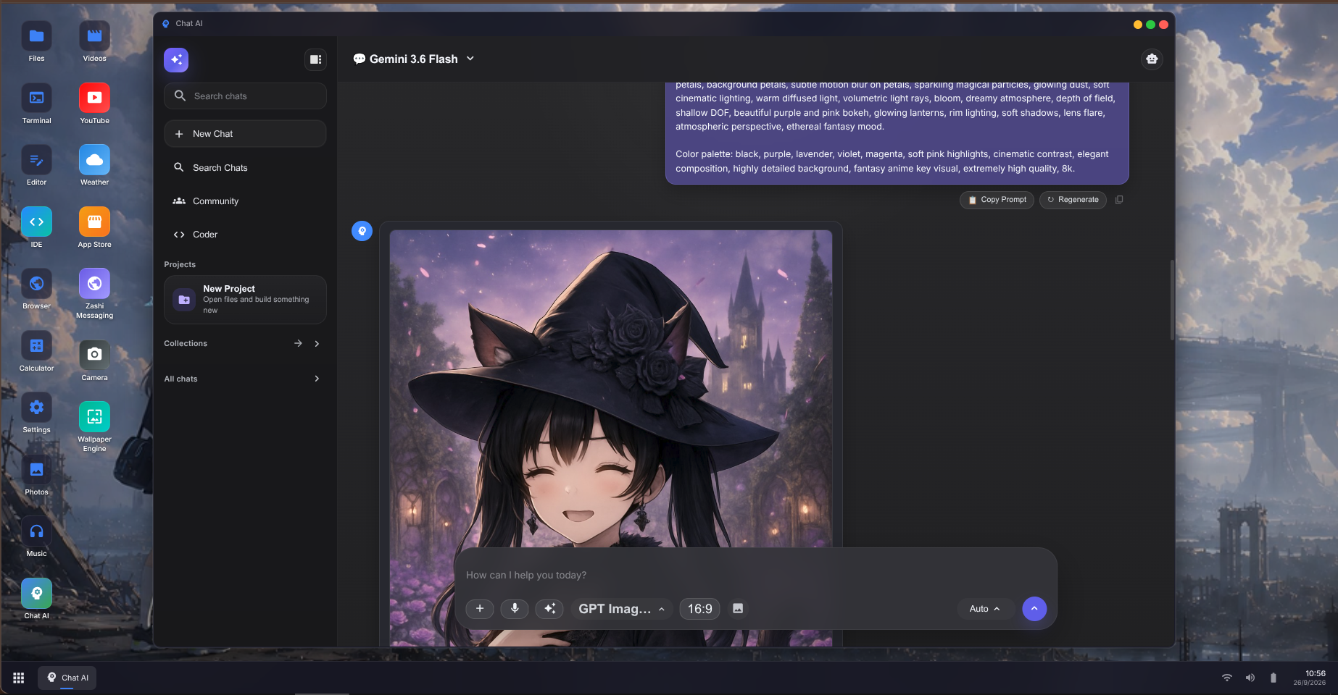Activate the microphone voice input
Viewport: 1338px width, 695px height.
(515, 609)
